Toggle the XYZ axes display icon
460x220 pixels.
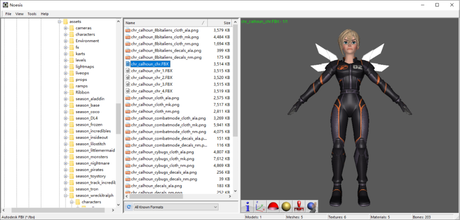pos(260,207)
